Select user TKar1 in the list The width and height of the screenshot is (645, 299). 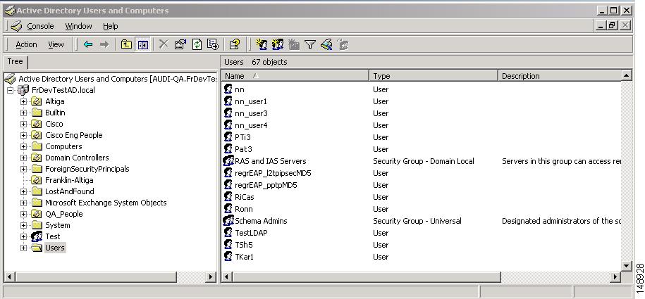(x=245, y=256)
